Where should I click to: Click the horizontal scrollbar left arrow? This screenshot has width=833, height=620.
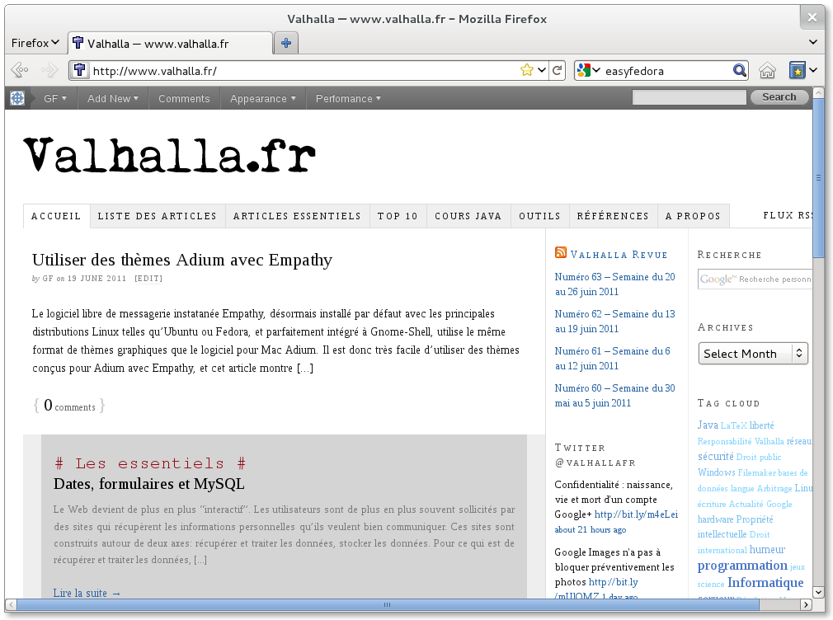[11, 604]
